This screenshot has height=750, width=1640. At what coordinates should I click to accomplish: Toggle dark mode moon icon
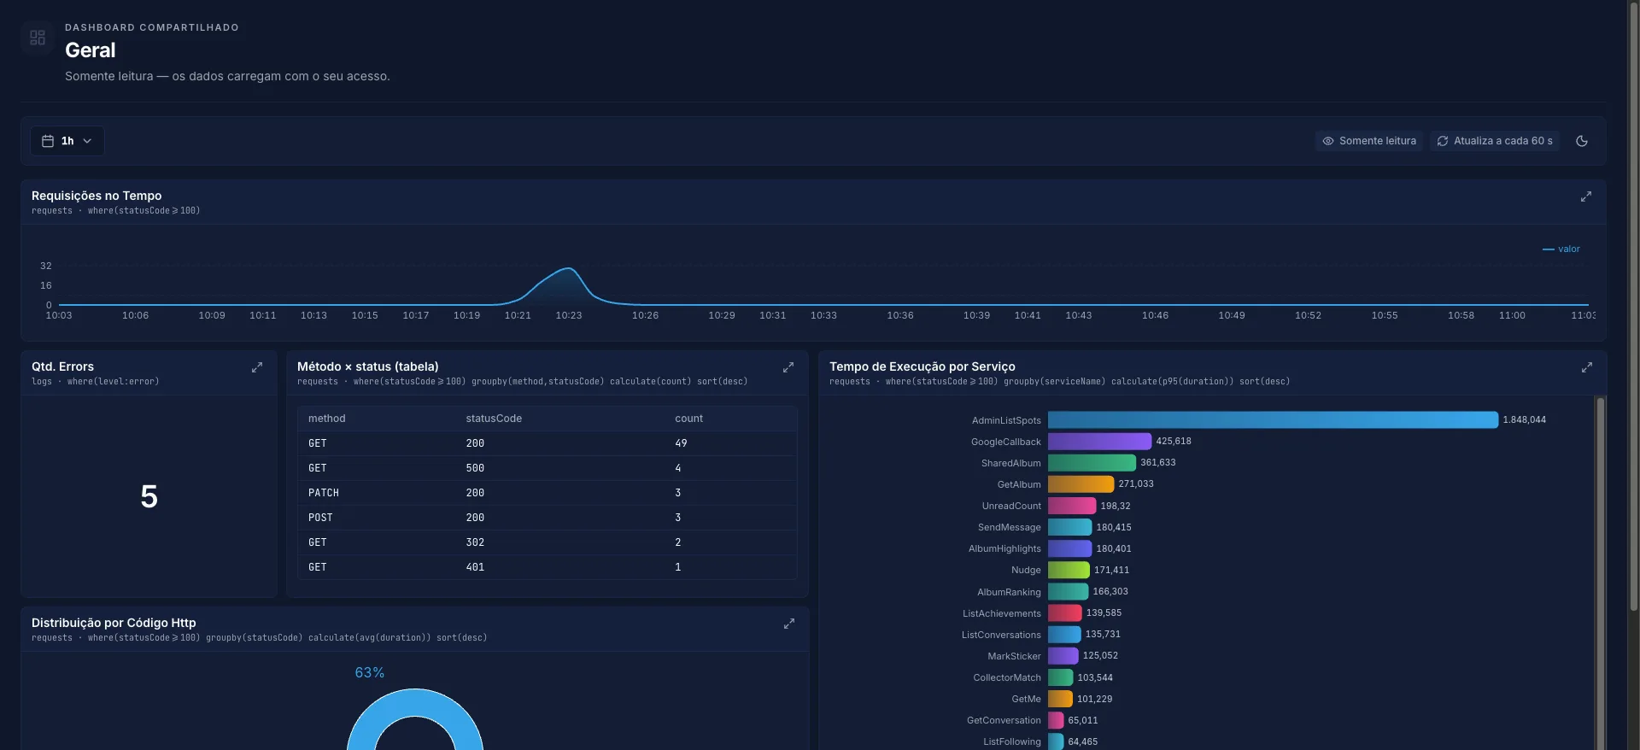(1582, 141)
